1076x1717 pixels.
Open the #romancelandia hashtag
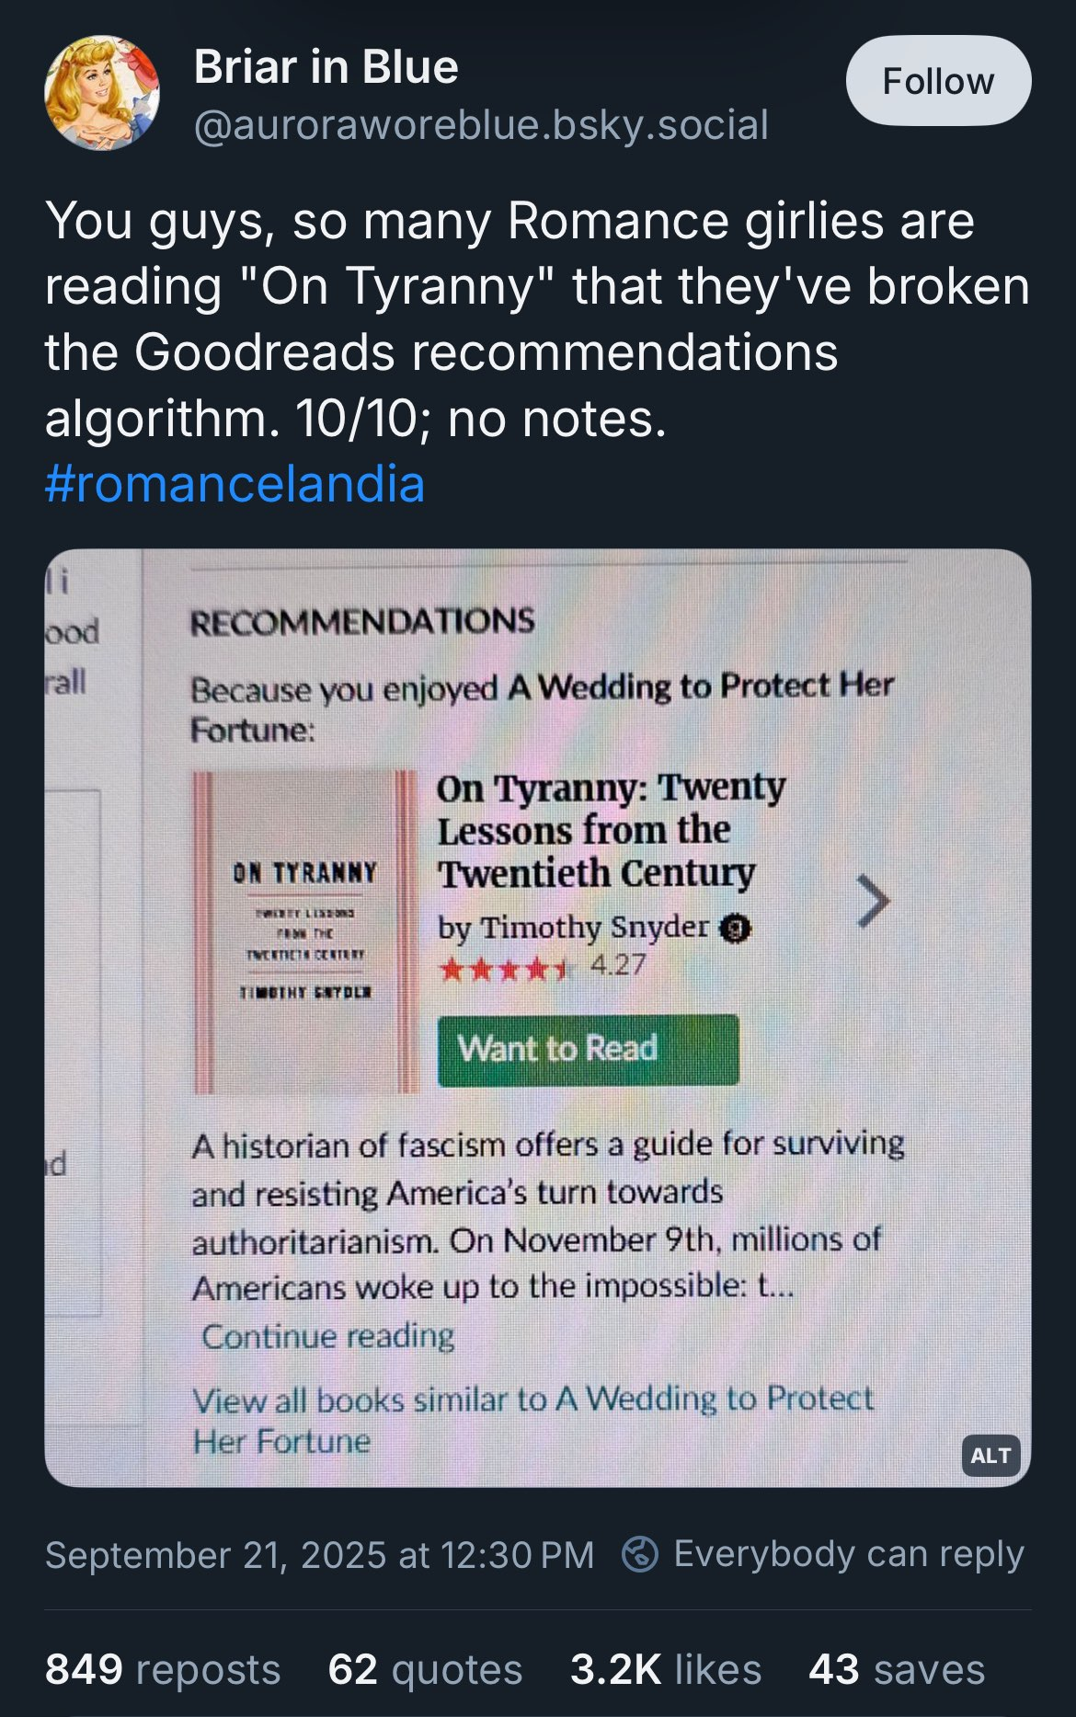[235, 483]
